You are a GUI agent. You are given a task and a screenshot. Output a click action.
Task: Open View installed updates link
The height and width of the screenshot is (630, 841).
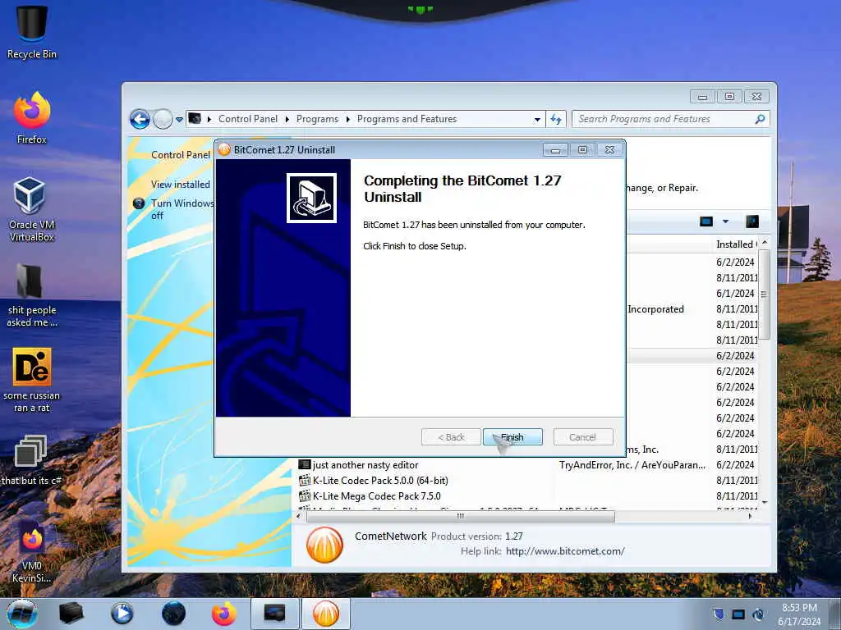181,185
